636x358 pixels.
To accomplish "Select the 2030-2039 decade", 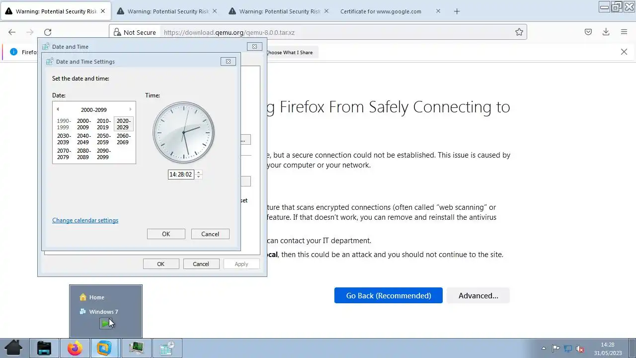I will [x=64, y=139].
